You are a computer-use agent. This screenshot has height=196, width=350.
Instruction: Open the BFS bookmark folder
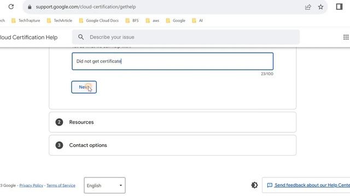pyautogui.click(x=132, y=21)
